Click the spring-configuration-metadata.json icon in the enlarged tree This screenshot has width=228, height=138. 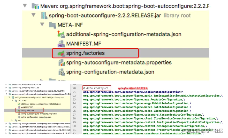click(x=62, y=72)
